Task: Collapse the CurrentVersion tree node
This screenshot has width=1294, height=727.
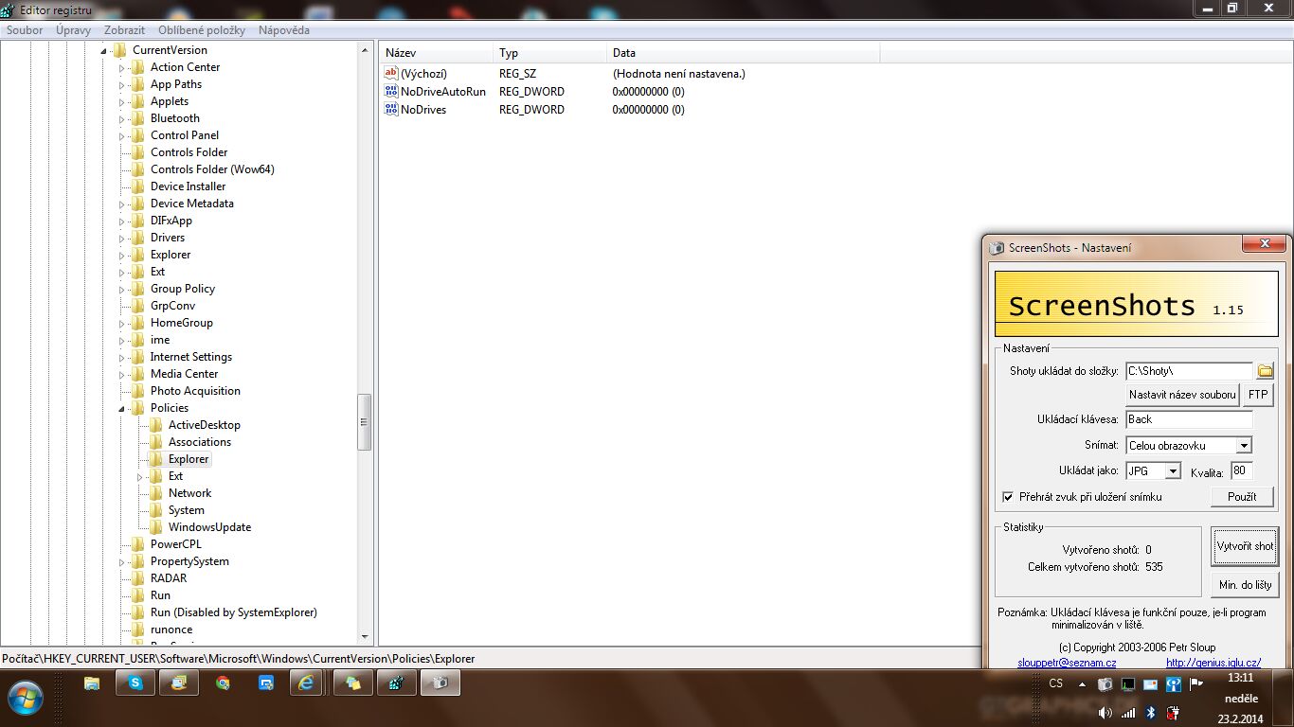Action: pos(103,51)
